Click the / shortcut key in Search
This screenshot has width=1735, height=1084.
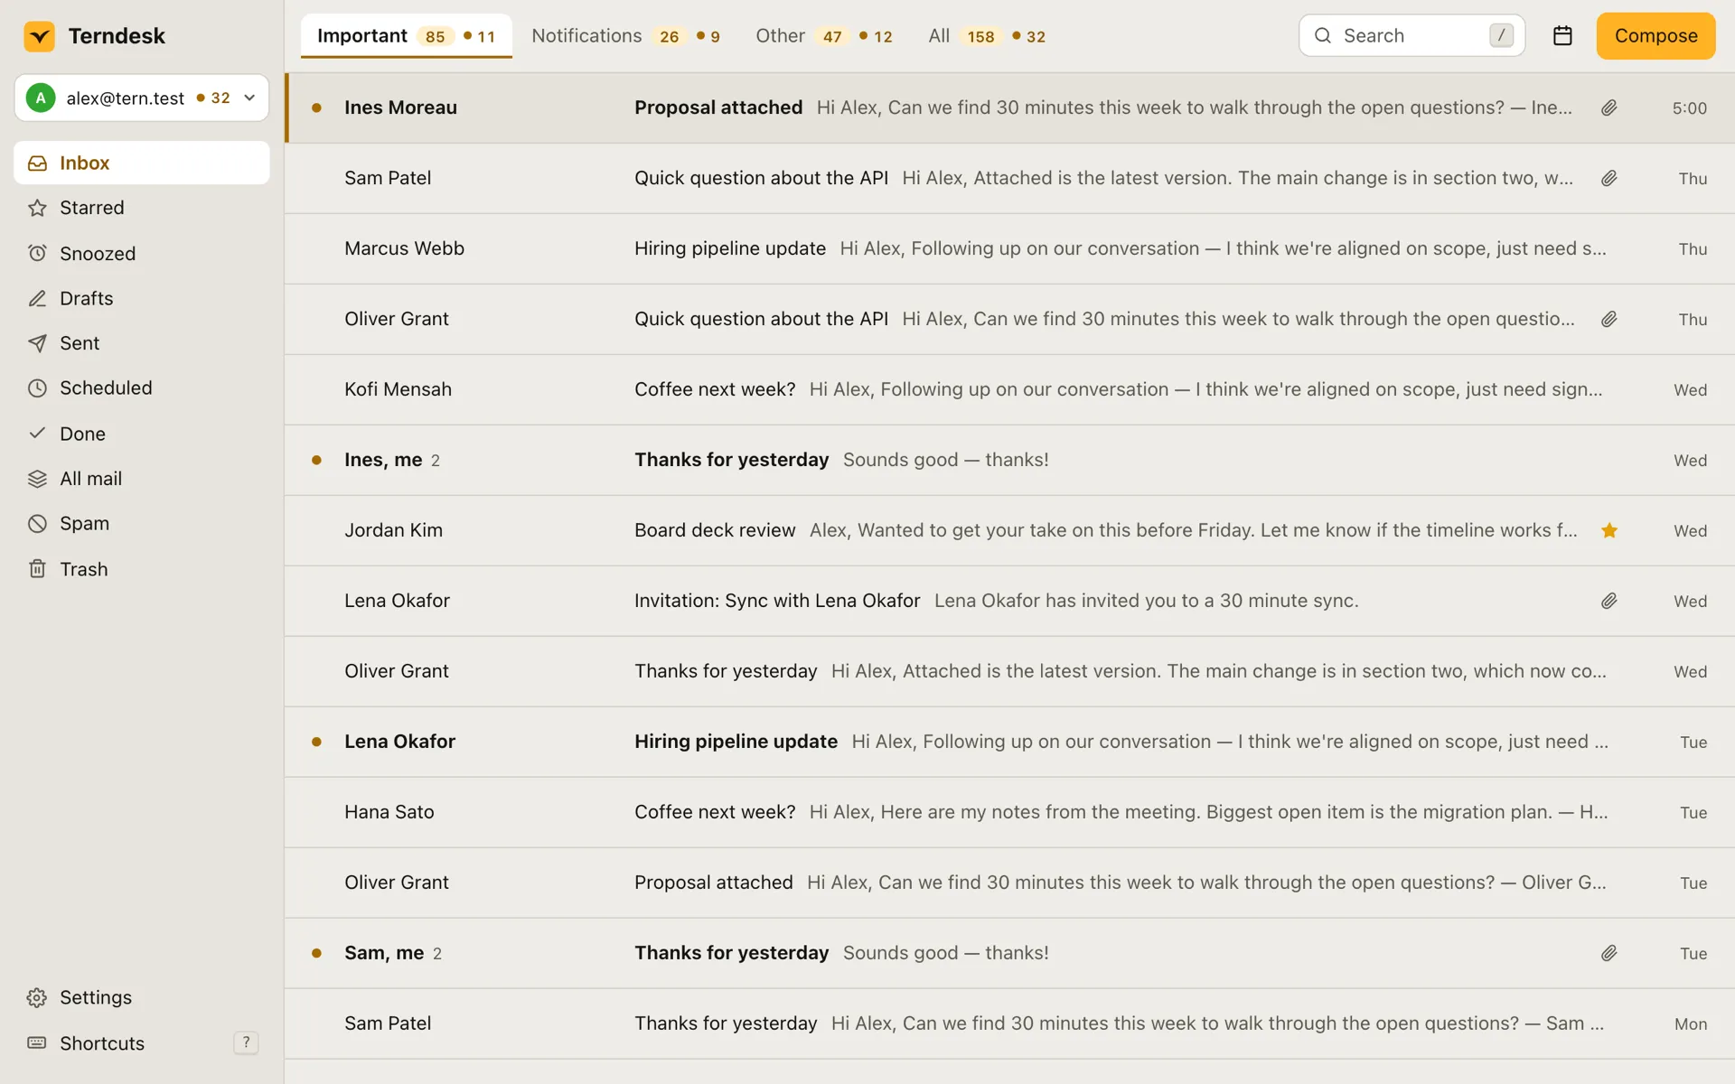1501,36
